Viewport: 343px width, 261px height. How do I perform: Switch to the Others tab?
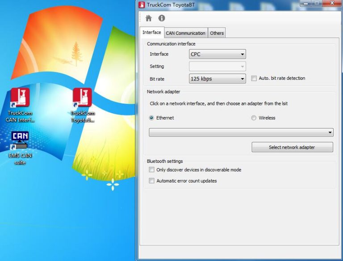[x=217, y=33]
